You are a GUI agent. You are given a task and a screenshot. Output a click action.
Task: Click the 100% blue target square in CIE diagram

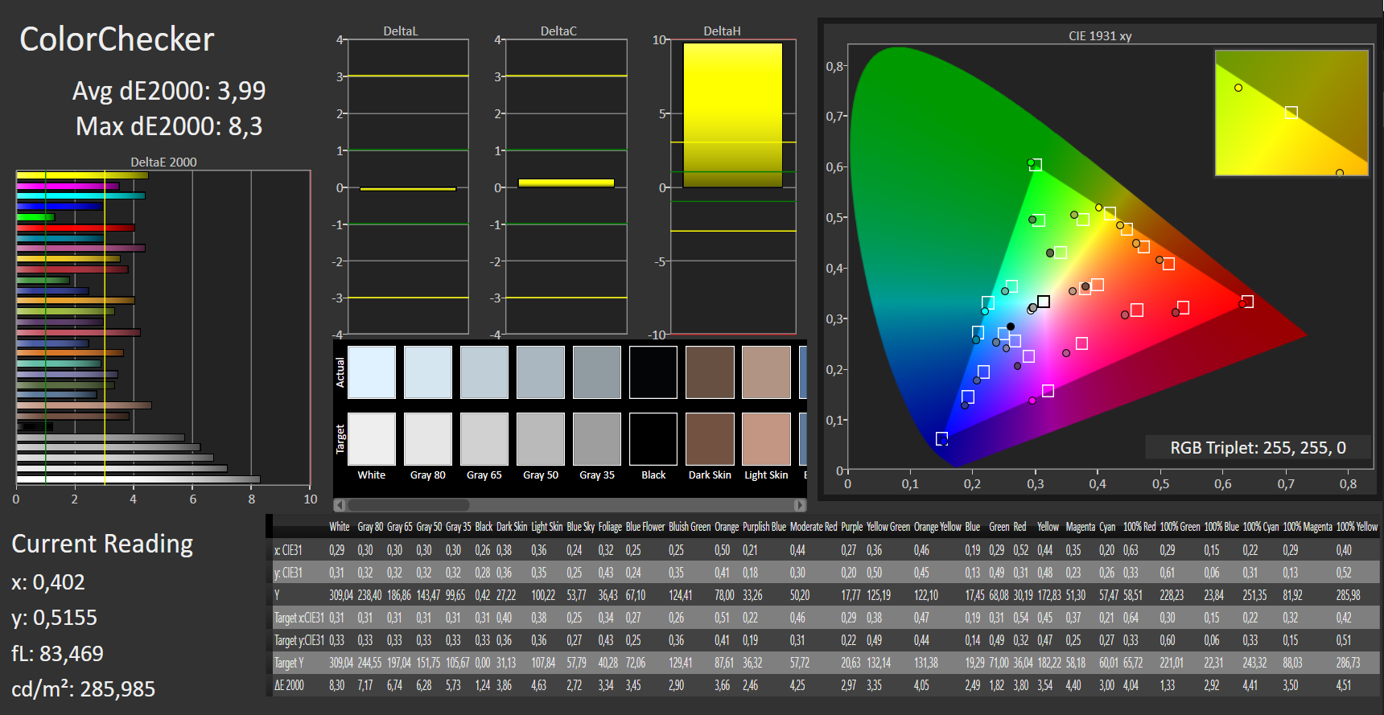(x=941, y=438)
